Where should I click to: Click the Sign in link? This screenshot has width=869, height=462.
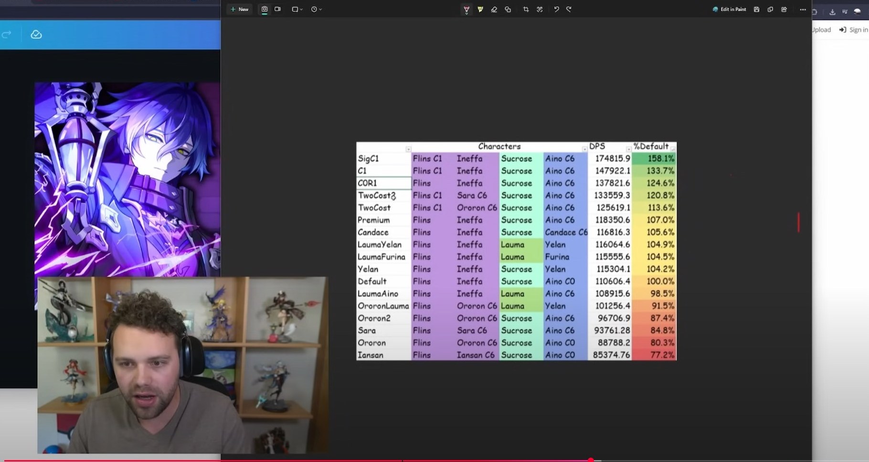click(x=854, y=30)
